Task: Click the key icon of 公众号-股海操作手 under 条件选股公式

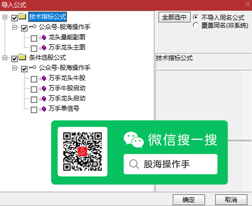Action: click(x=32, y=67)
